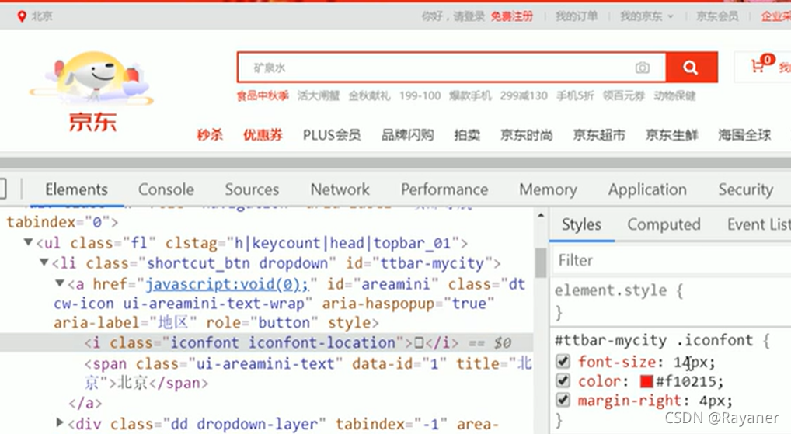791x434 pixels.
Task: Select the Styles sidebar tab
Action: (x=581, y=225)
